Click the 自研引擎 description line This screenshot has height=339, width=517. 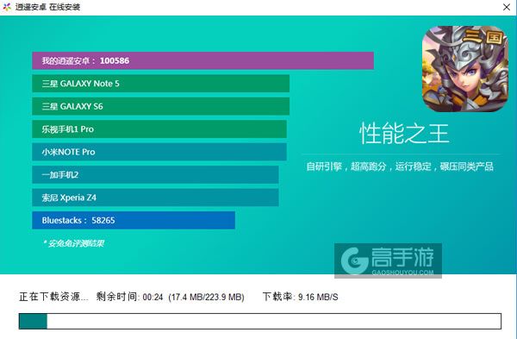click(400, 166)
